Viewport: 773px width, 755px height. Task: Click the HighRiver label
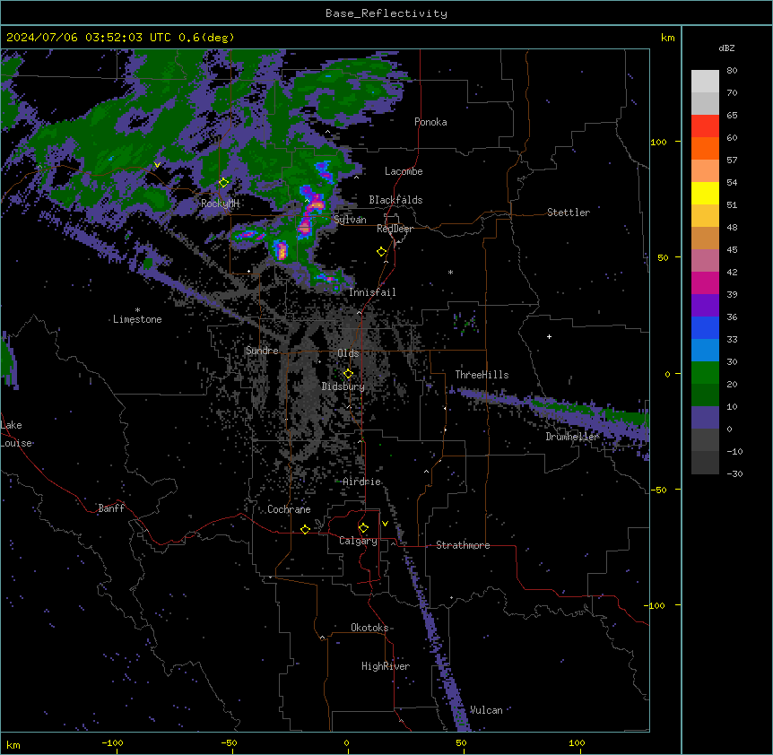pos(386,666)
